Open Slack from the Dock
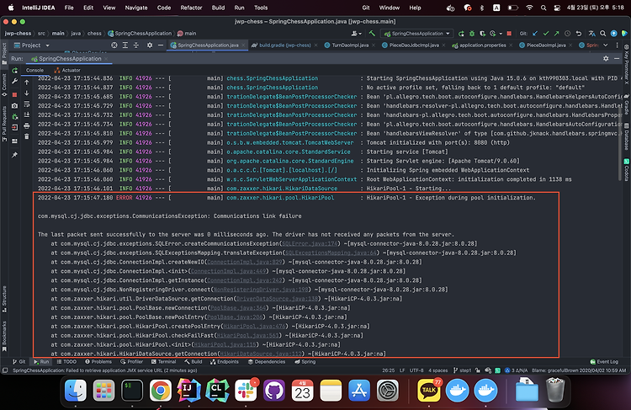Image resolution: width=631 pixels, height=410 pixels. (x=246, y=391)
